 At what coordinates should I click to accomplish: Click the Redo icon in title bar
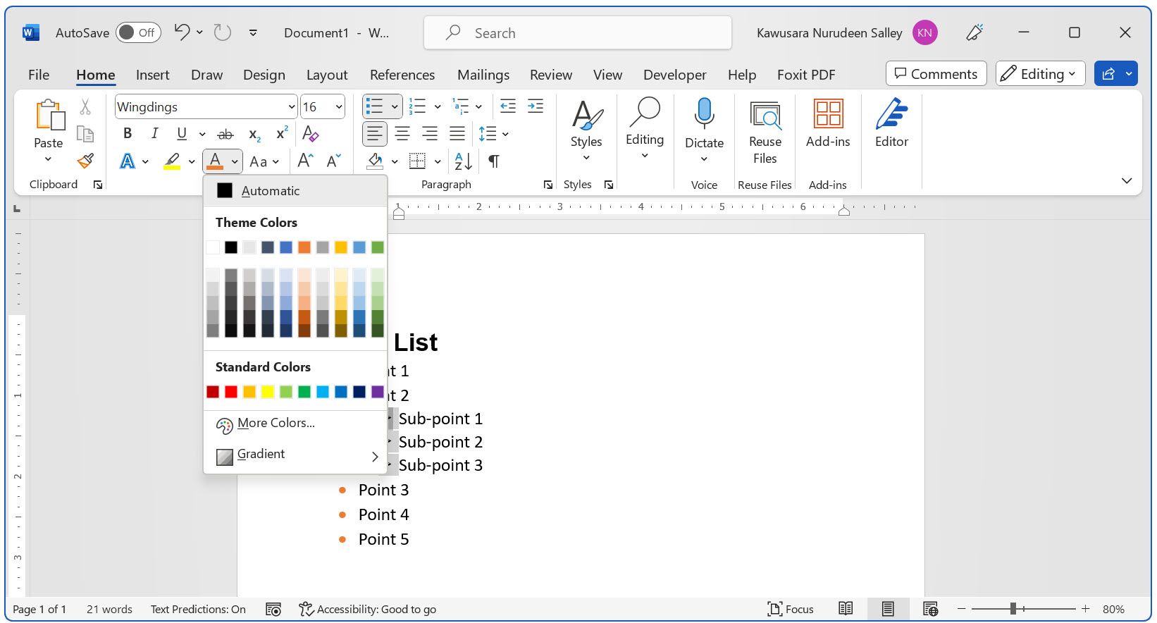pos(223,32)
